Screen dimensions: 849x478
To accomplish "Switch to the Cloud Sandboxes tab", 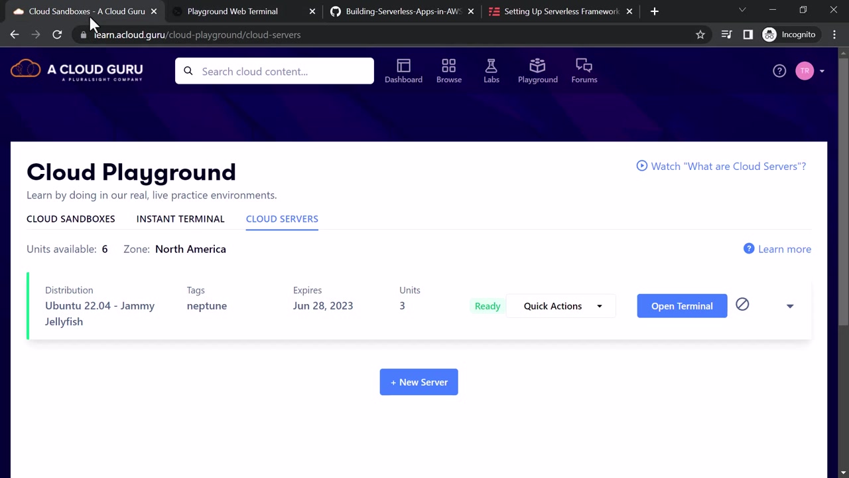I will tap(71, 218).
